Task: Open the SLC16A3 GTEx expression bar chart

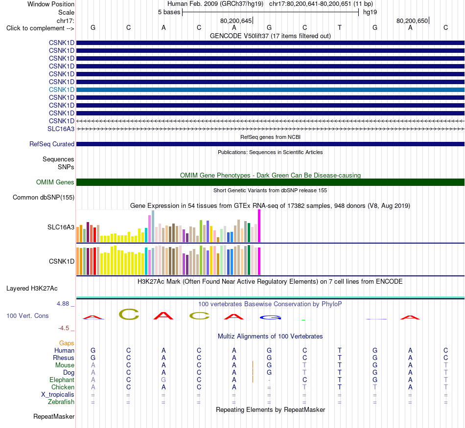Action: [168, 226]
